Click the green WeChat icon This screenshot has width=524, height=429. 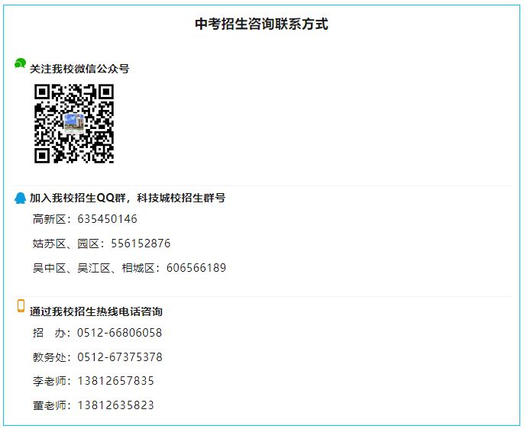pos(20,63)
